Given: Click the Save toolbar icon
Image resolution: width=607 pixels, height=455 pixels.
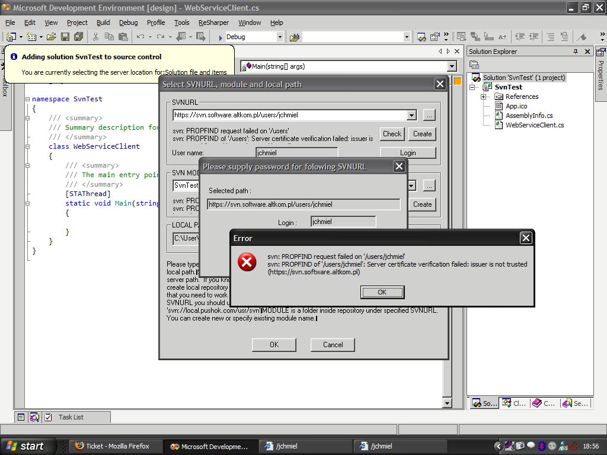Looking at the screenshot, I should [x=65, y=37].
